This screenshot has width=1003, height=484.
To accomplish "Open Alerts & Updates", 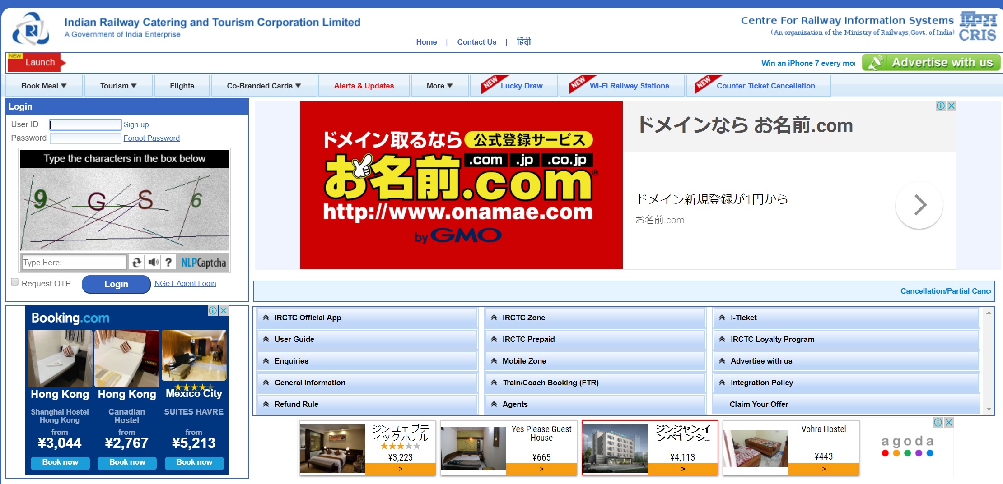I will point(364,86).
